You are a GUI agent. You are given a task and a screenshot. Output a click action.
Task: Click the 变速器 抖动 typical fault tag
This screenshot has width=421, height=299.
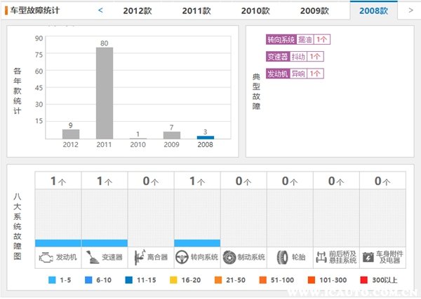pos(295,57)
